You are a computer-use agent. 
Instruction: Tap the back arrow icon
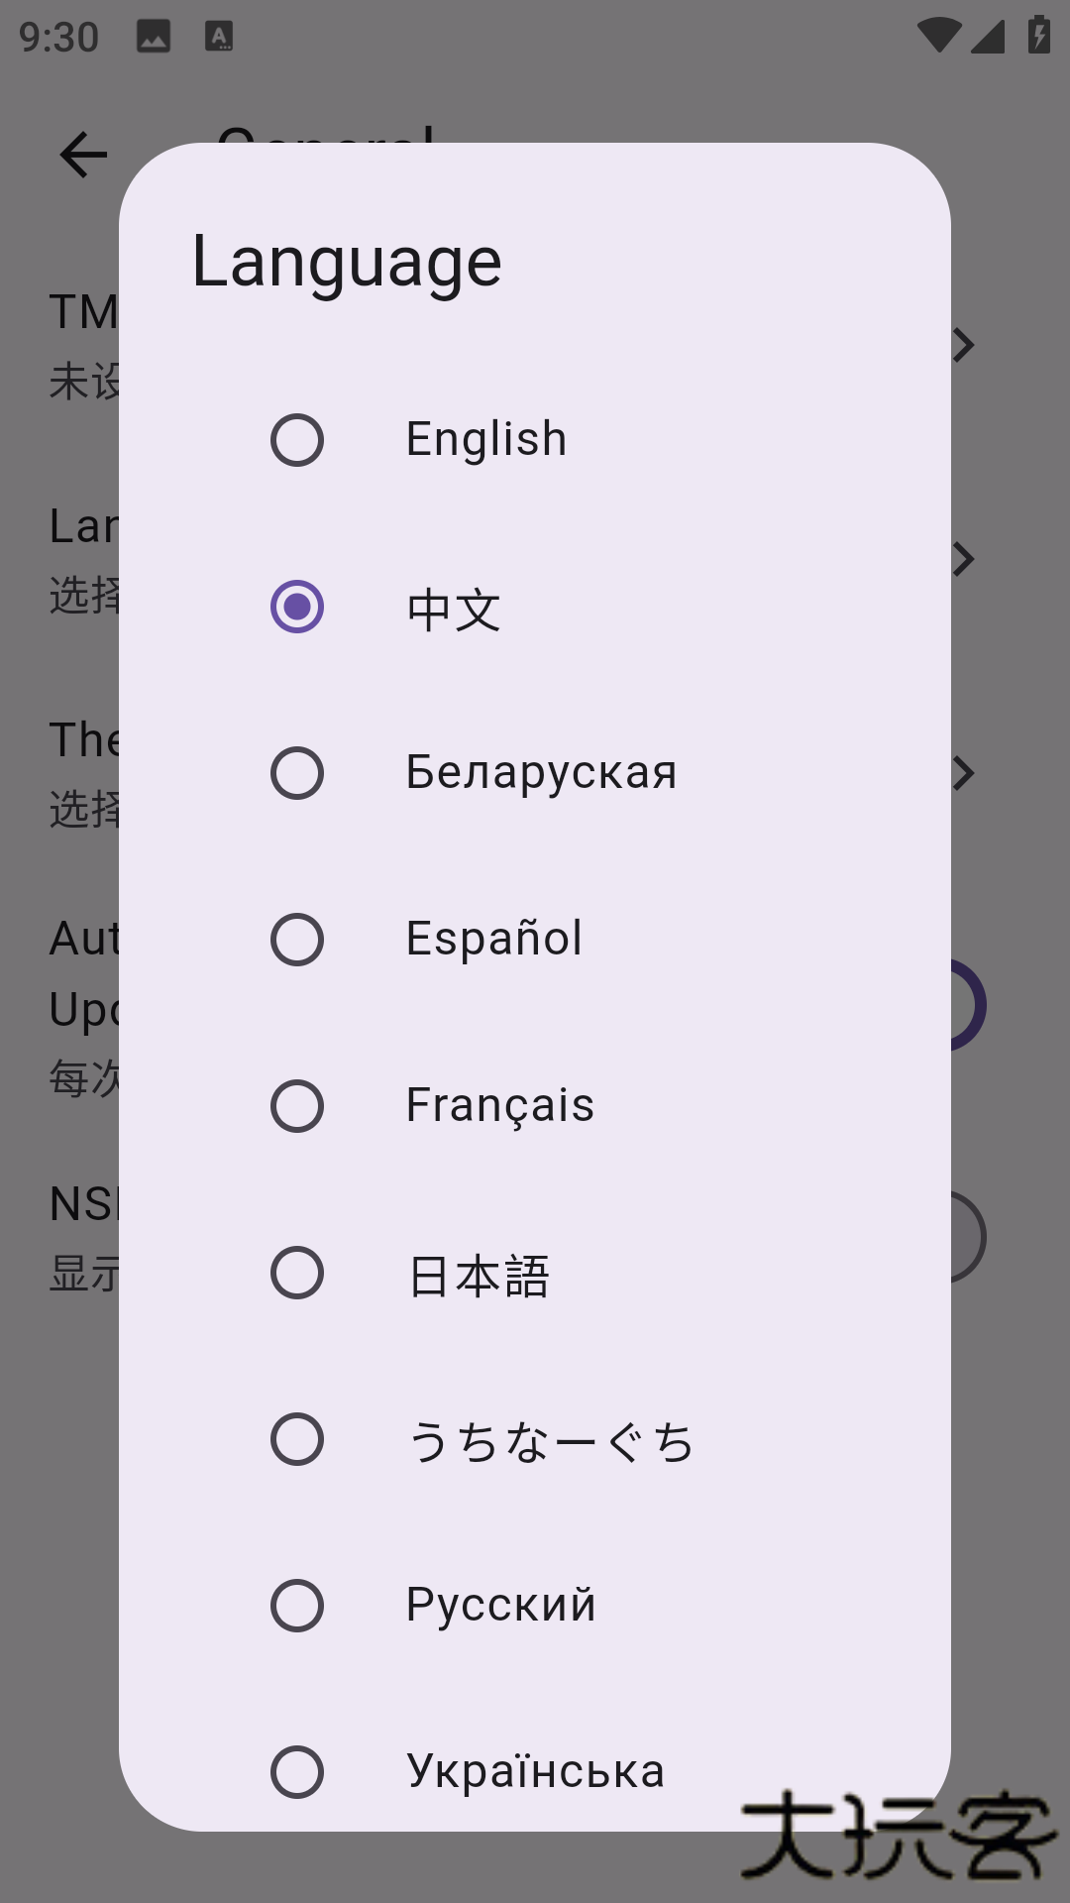(x=83, y=155)
